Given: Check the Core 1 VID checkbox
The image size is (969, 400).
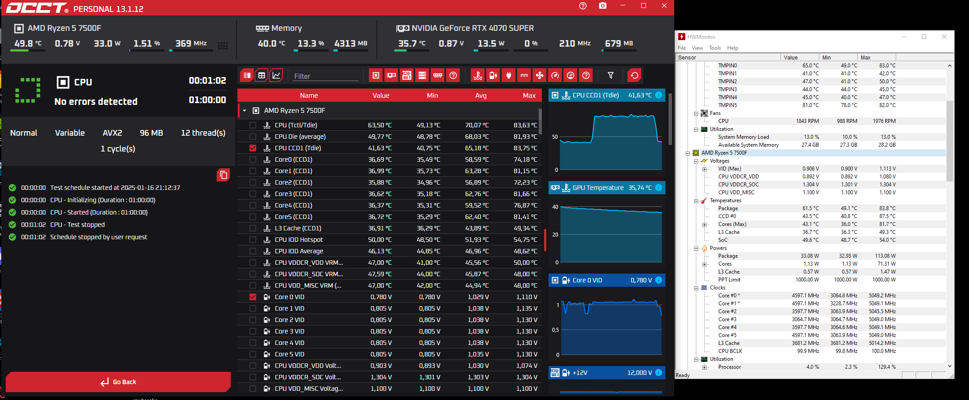Looking at the screenshot, I should point(253,308).
